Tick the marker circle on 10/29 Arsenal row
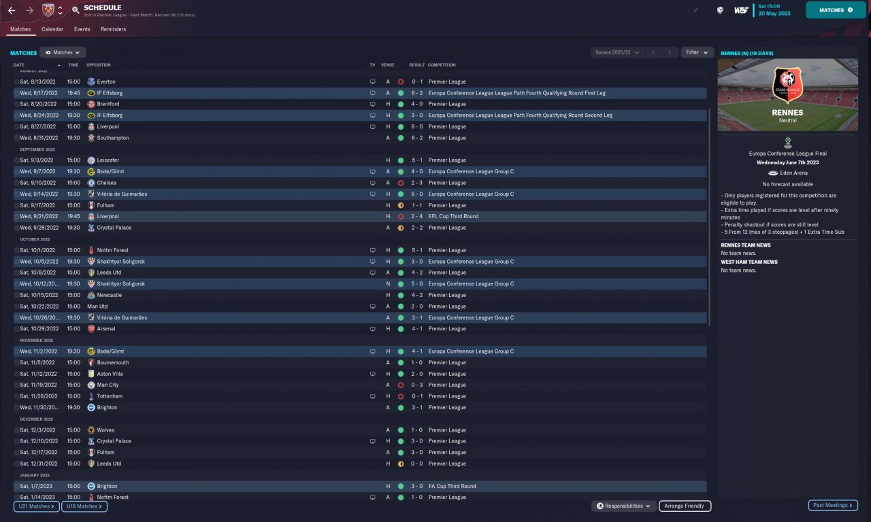 point(16,329)
